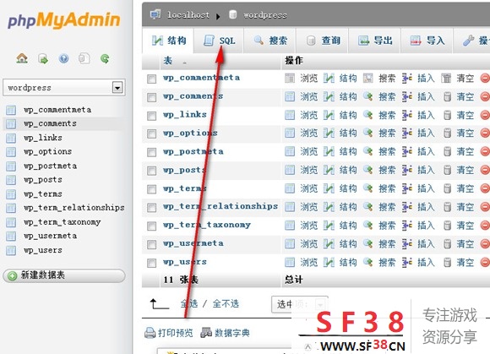Viewport: 490px width, 354px height.
Task: Click the empty icon for wp_commentmeta row
Action: click(x=446, y=78)
